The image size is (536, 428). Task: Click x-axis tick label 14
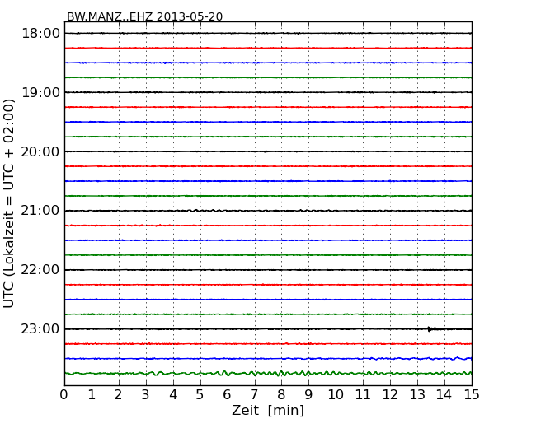(444, 395)
